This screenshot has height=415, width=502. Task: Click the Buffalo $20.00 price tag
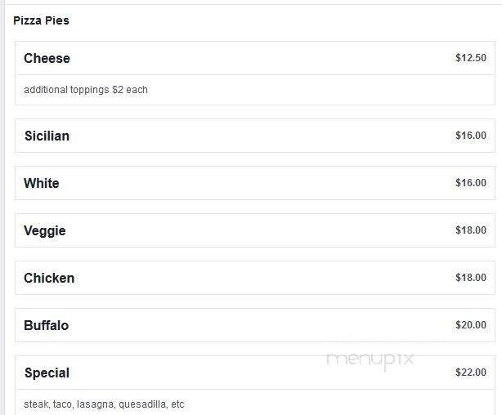coord(471,325)
